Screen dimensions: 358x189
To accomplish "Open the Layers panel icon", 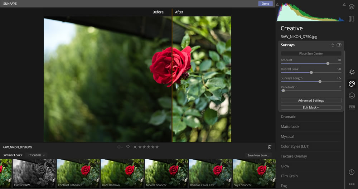I will click(x=352, y=7).
